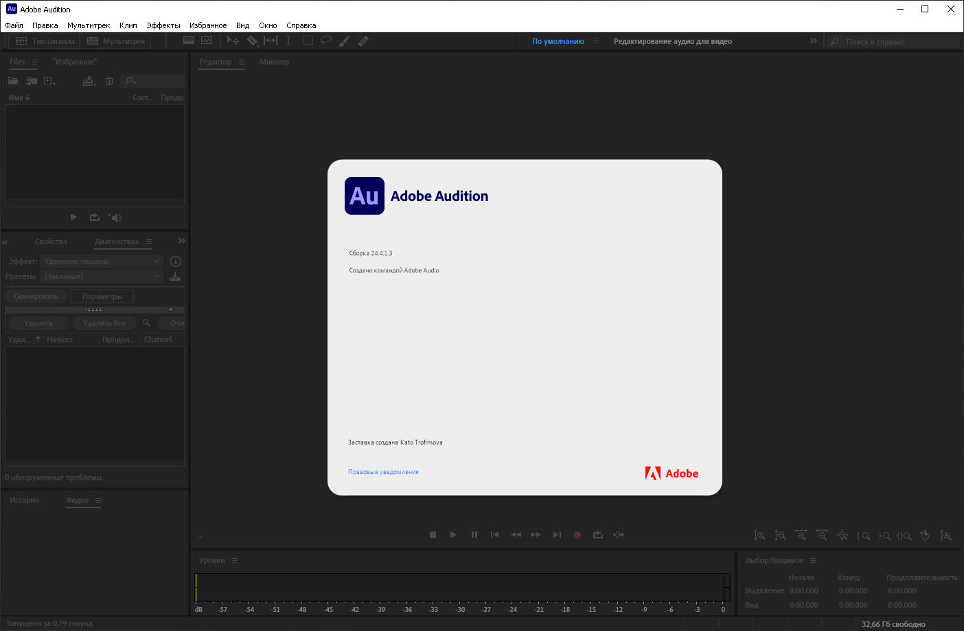Open file folder icon in Files panel
The image size is (964, 631).
[x=13, y=81]
